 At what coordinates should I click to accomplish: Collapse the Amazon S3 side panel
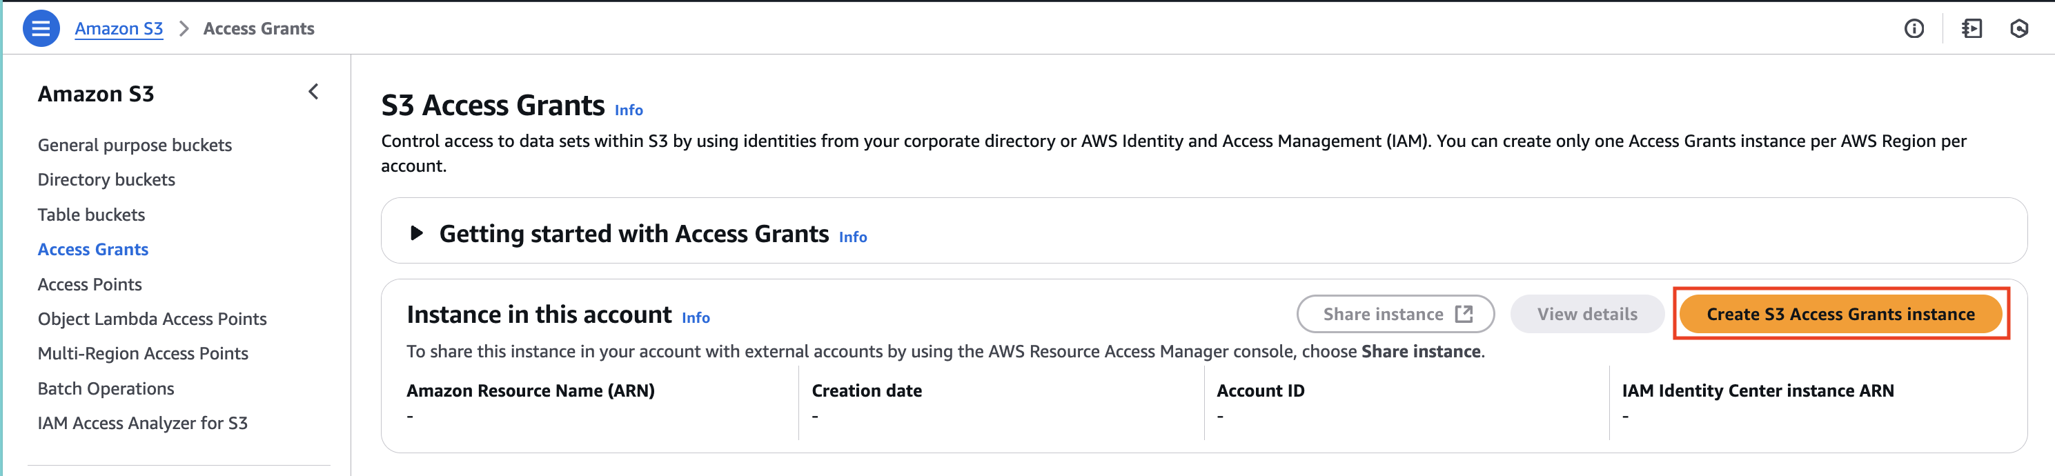point(313,92)
